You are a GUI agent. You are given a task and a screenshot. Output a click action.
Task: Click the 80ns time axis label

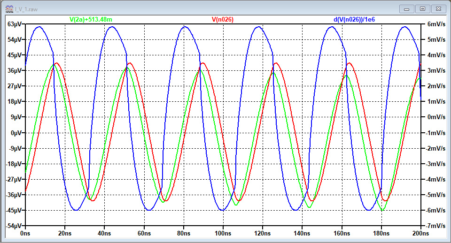[184, 234]
